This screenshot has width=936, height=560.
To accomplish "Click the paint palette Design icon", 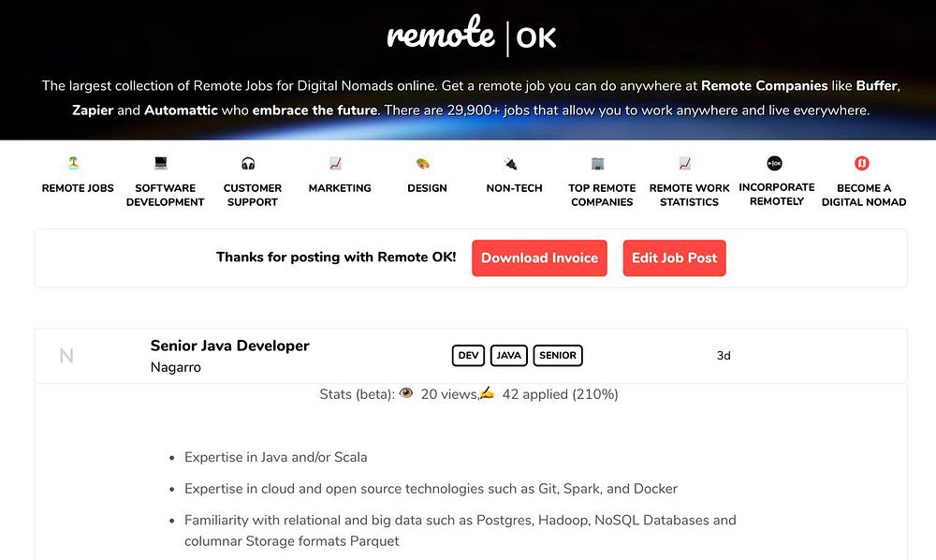I will [x=423, y=163].
